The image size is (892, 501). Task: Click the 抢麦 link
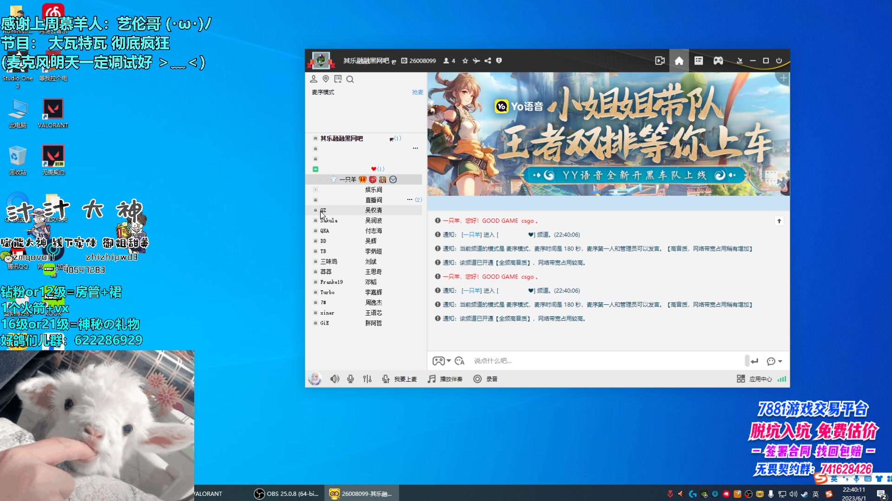pyautogui.click(x=417, y=92)
